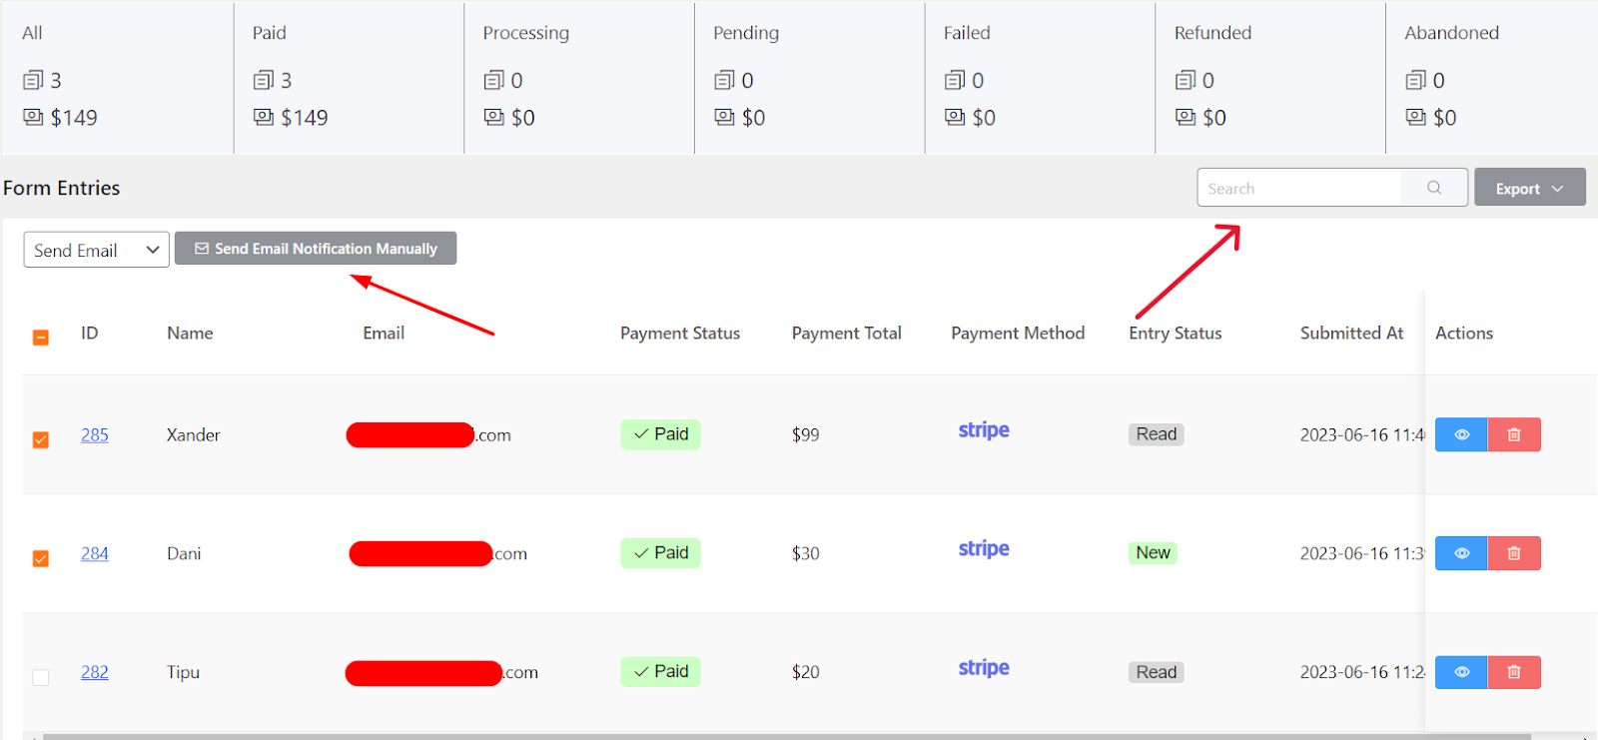
Task: Filter entries by Paid status tab
Action: (x=349, y=78)
